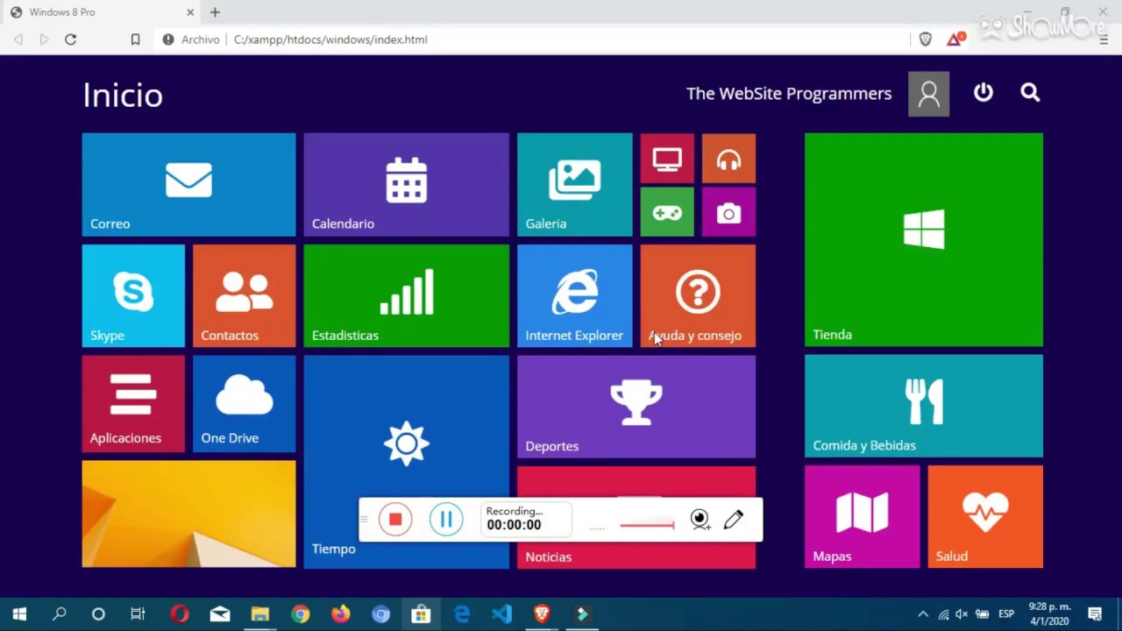Open Mail app from taskbar

pyautogui.click(x=220, y=614)
